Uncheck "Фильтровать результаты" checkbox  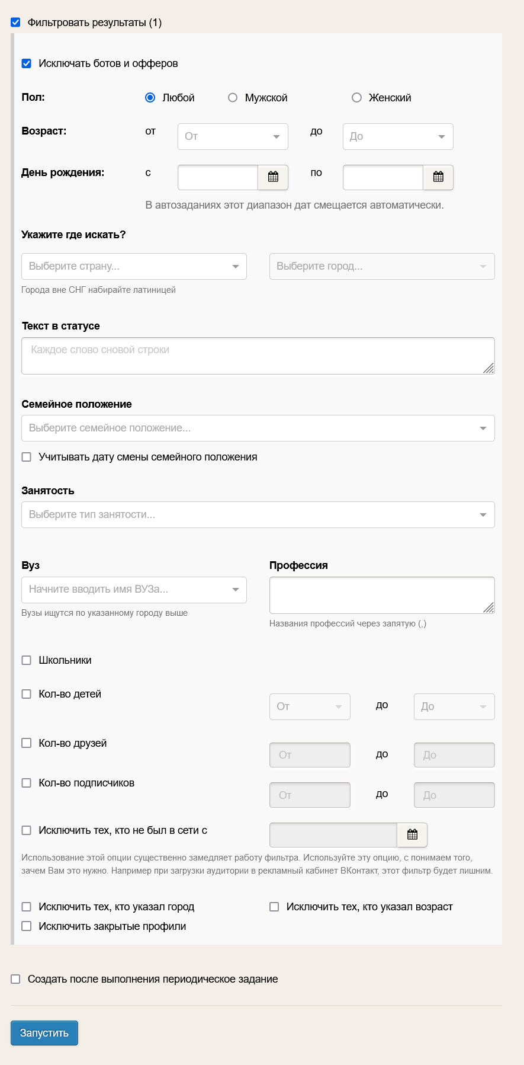pyautogui.click(x=16, y=23)
